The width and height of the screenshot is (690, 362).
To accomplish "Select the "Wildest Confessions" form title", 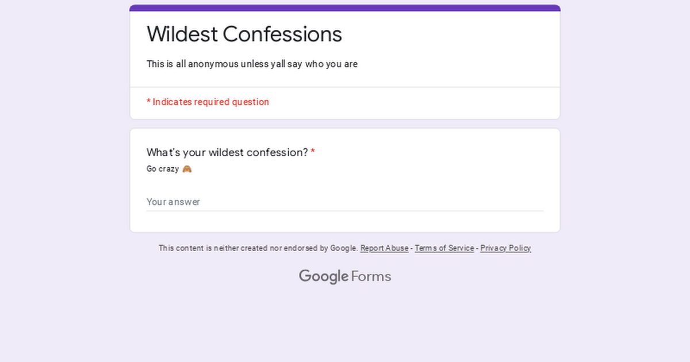I will 244,34.
